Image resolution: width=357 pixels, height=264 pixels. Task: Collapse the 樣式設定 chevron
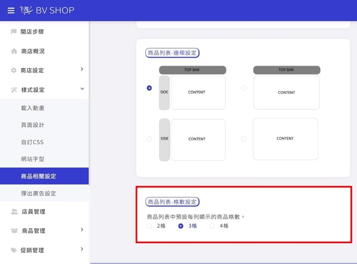[82, 88]
